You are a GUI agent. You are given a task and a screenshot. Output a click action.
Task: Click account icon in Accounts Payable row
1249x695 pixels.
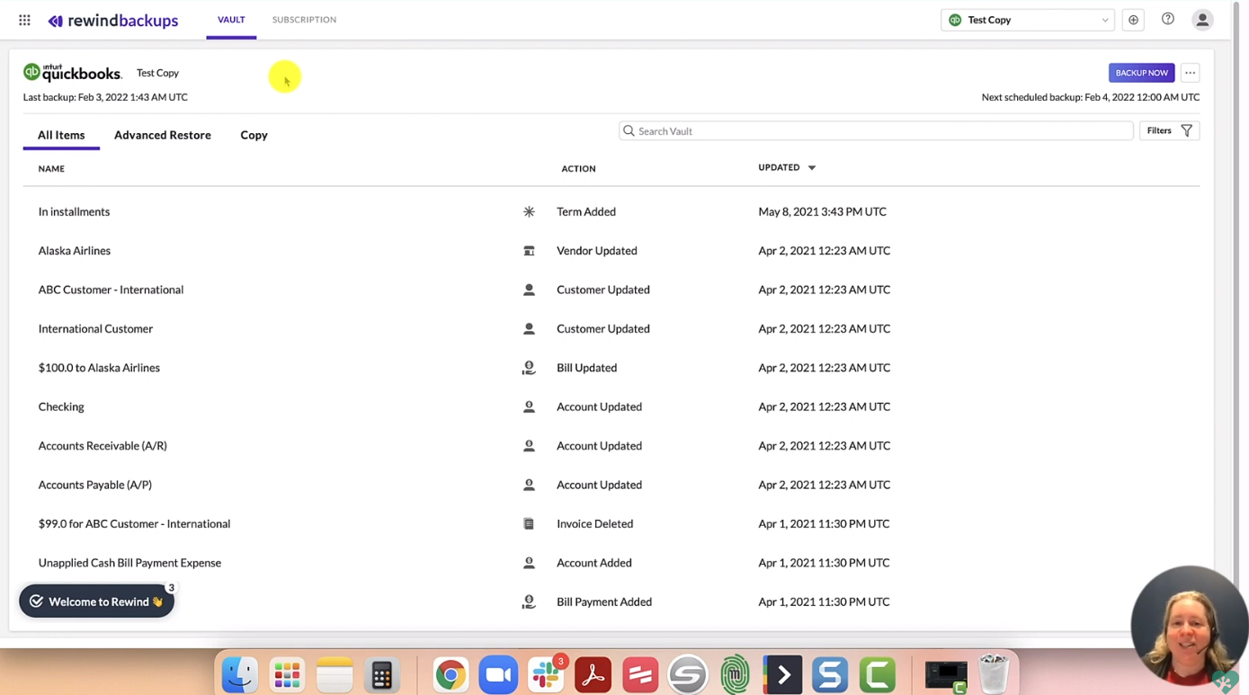[x=529, y=485]
